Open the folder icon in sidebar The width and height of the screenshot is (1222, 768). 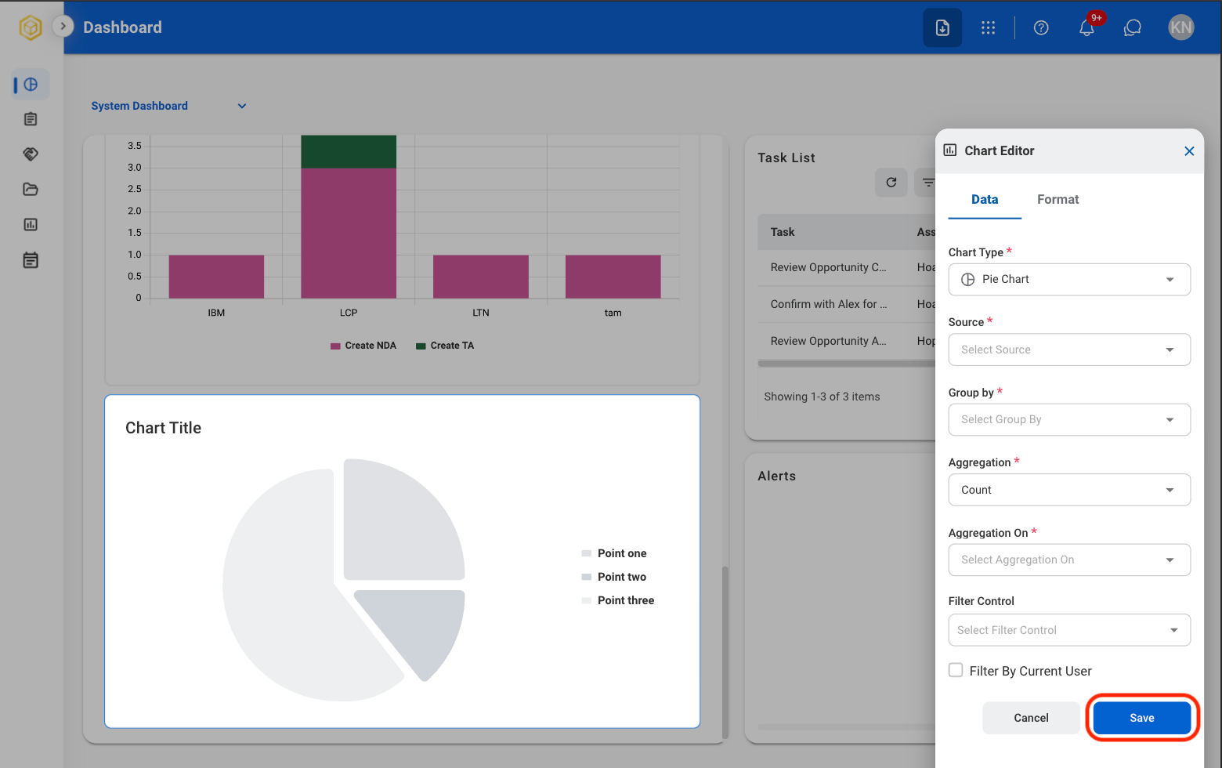[x=31, y=189]
